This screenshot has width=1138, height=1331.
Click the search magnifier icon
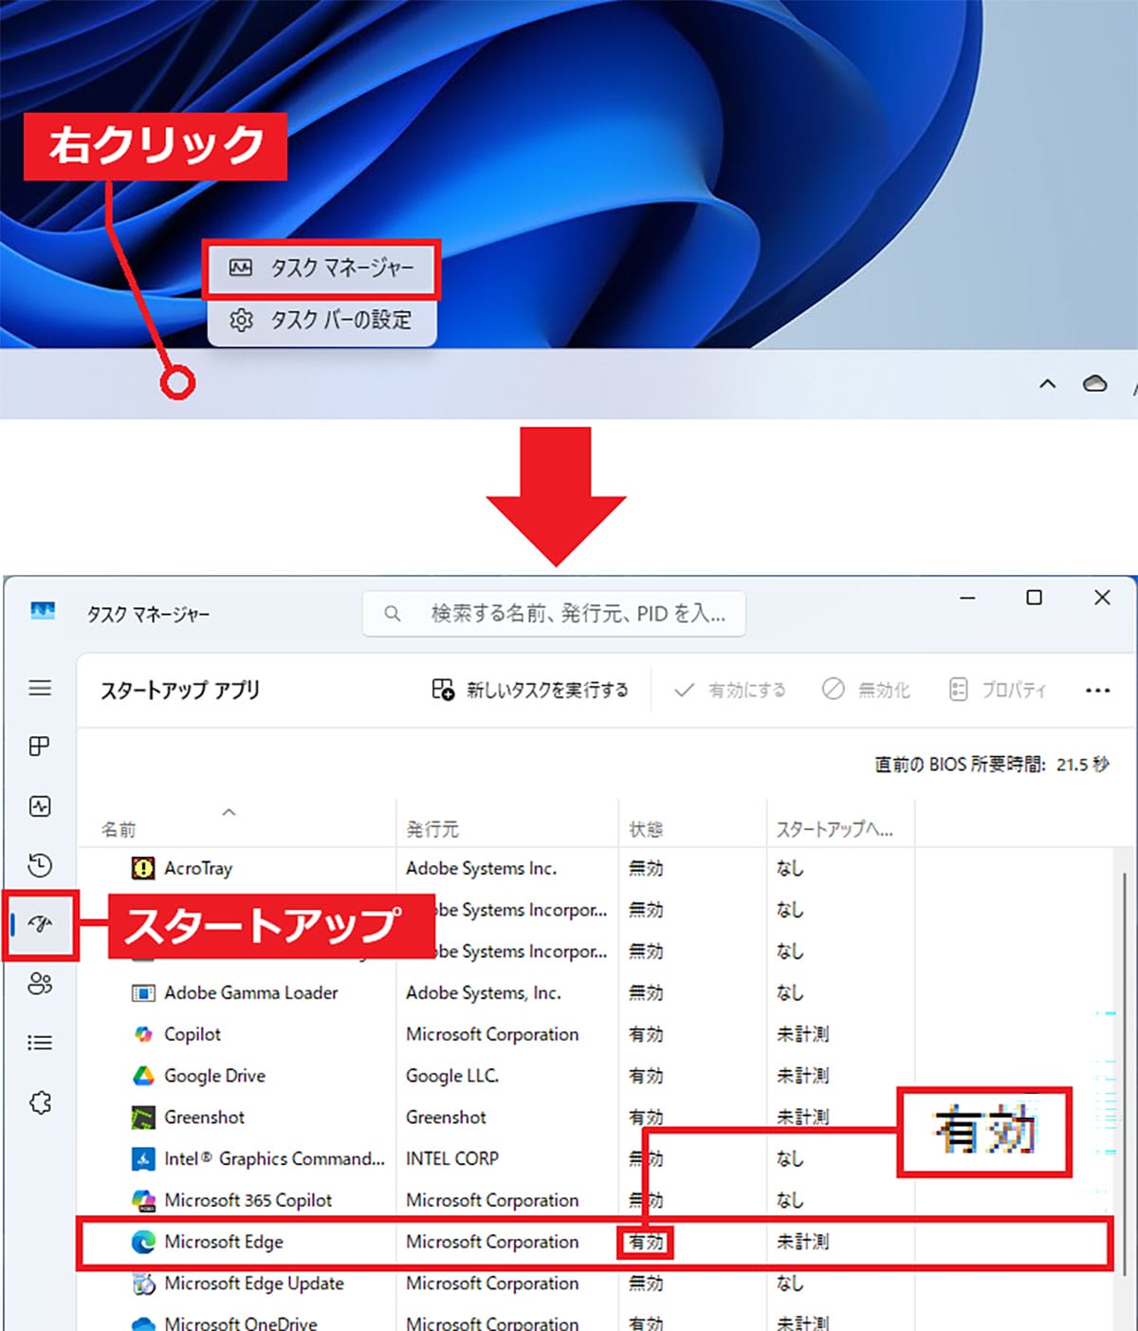point(392,614)
